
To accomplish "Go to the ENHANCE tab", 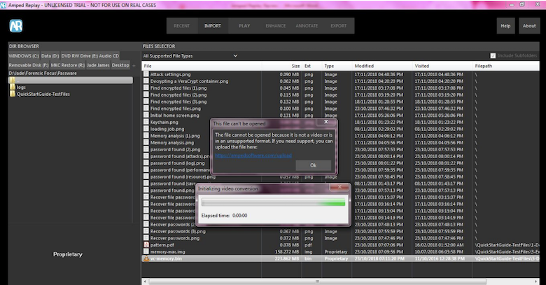I will tap(275, 26).
